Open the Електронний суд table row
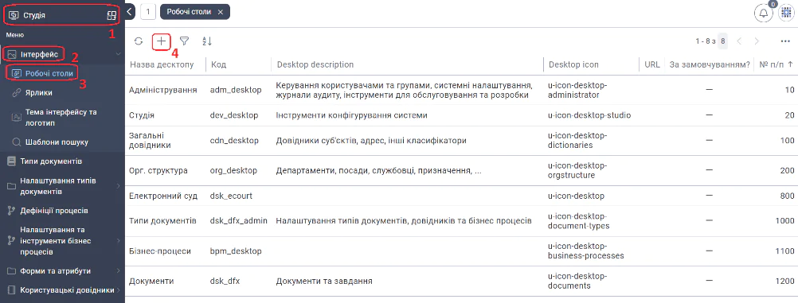 pos(461,196)
